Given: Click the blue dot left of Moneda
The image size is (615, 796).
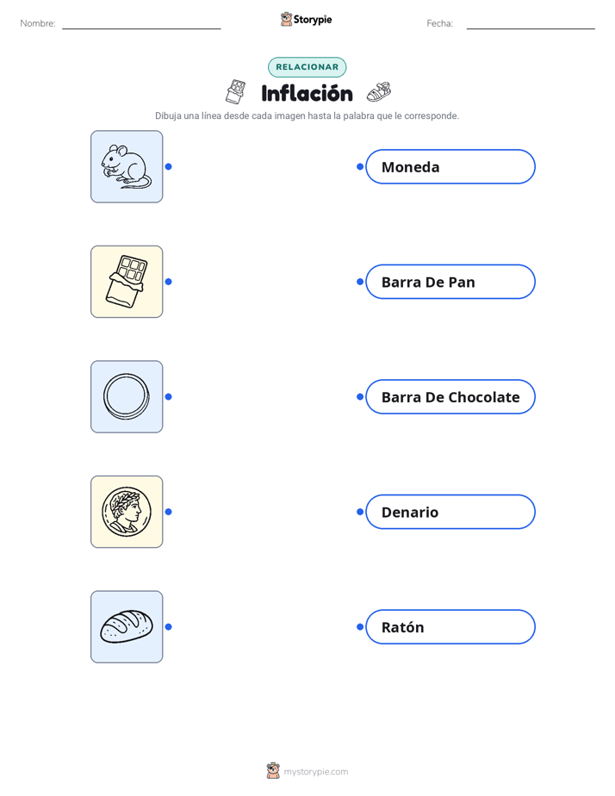Looking at the screenshot, I should (360, 166).
